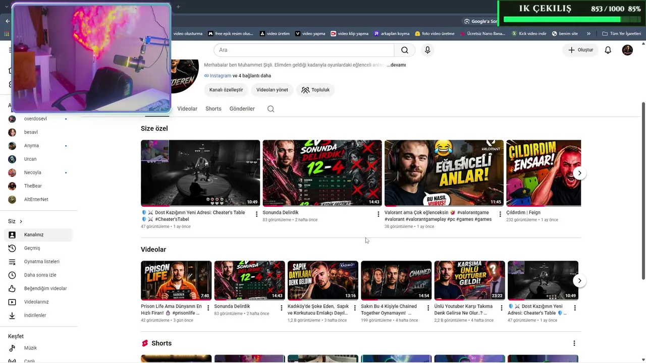Image resolution: width=646 pixels, height=363 pixels.
Task: Open the TheBear subscription channel
Action: (39, 186)
